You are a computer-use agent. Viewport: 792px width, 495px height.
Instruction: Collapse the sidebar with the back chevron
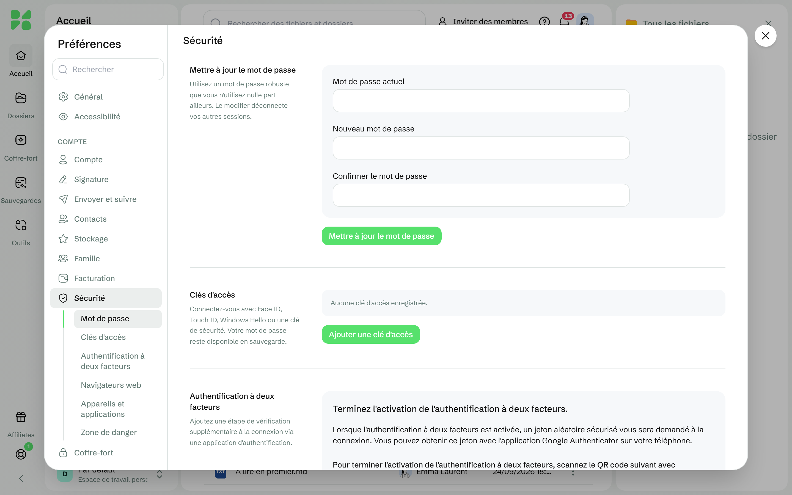point(21,479)
